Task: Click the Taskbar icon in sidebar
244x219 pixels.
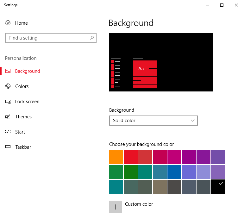Action: (x=8, y=147)
